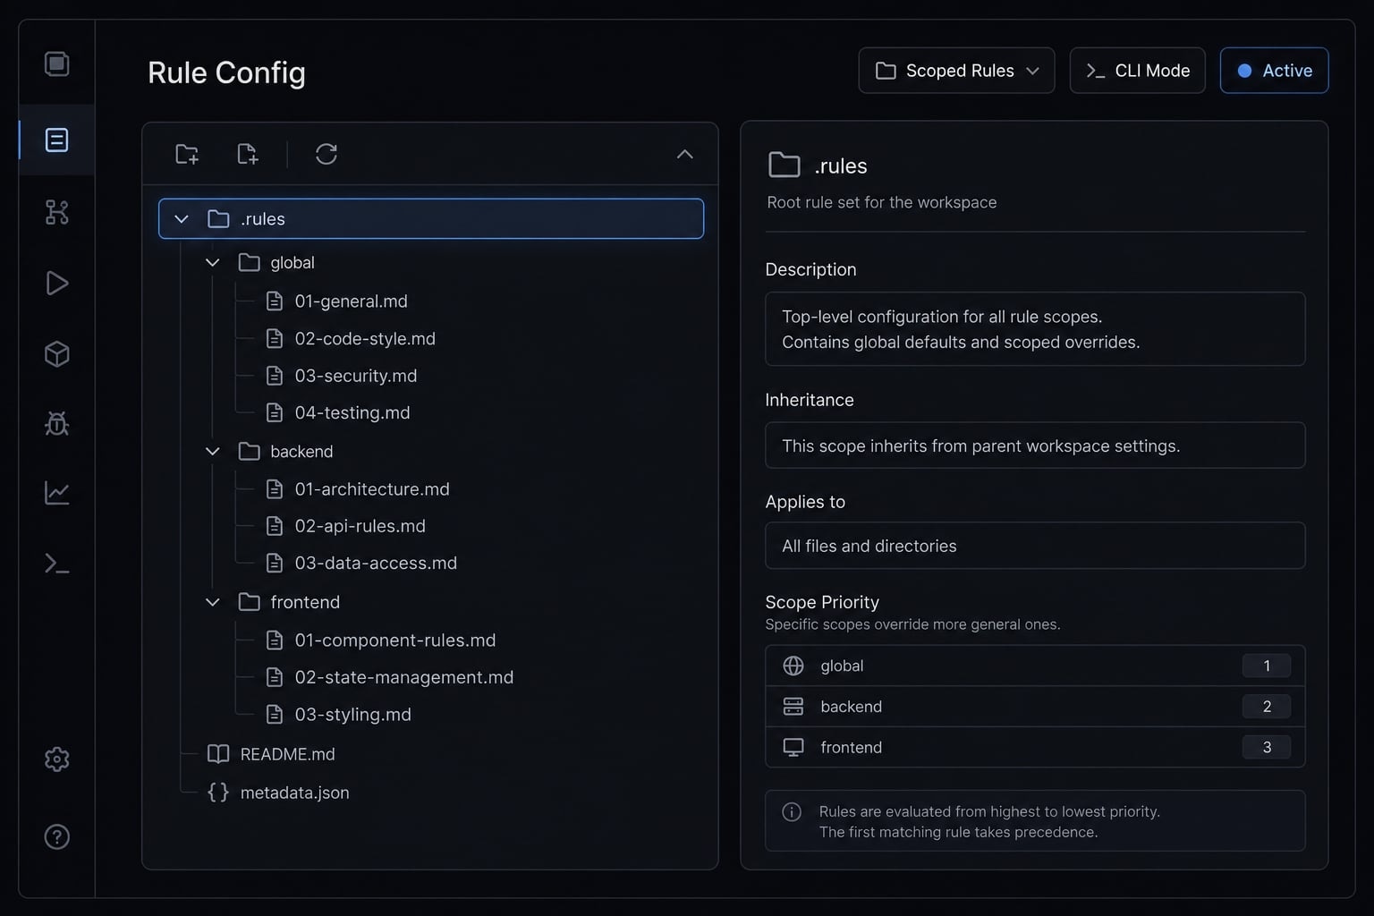Image resolution: width=1374 pixels, height=916 pixels.
Task: Click the Inheritance text field
Action: 1035,445
